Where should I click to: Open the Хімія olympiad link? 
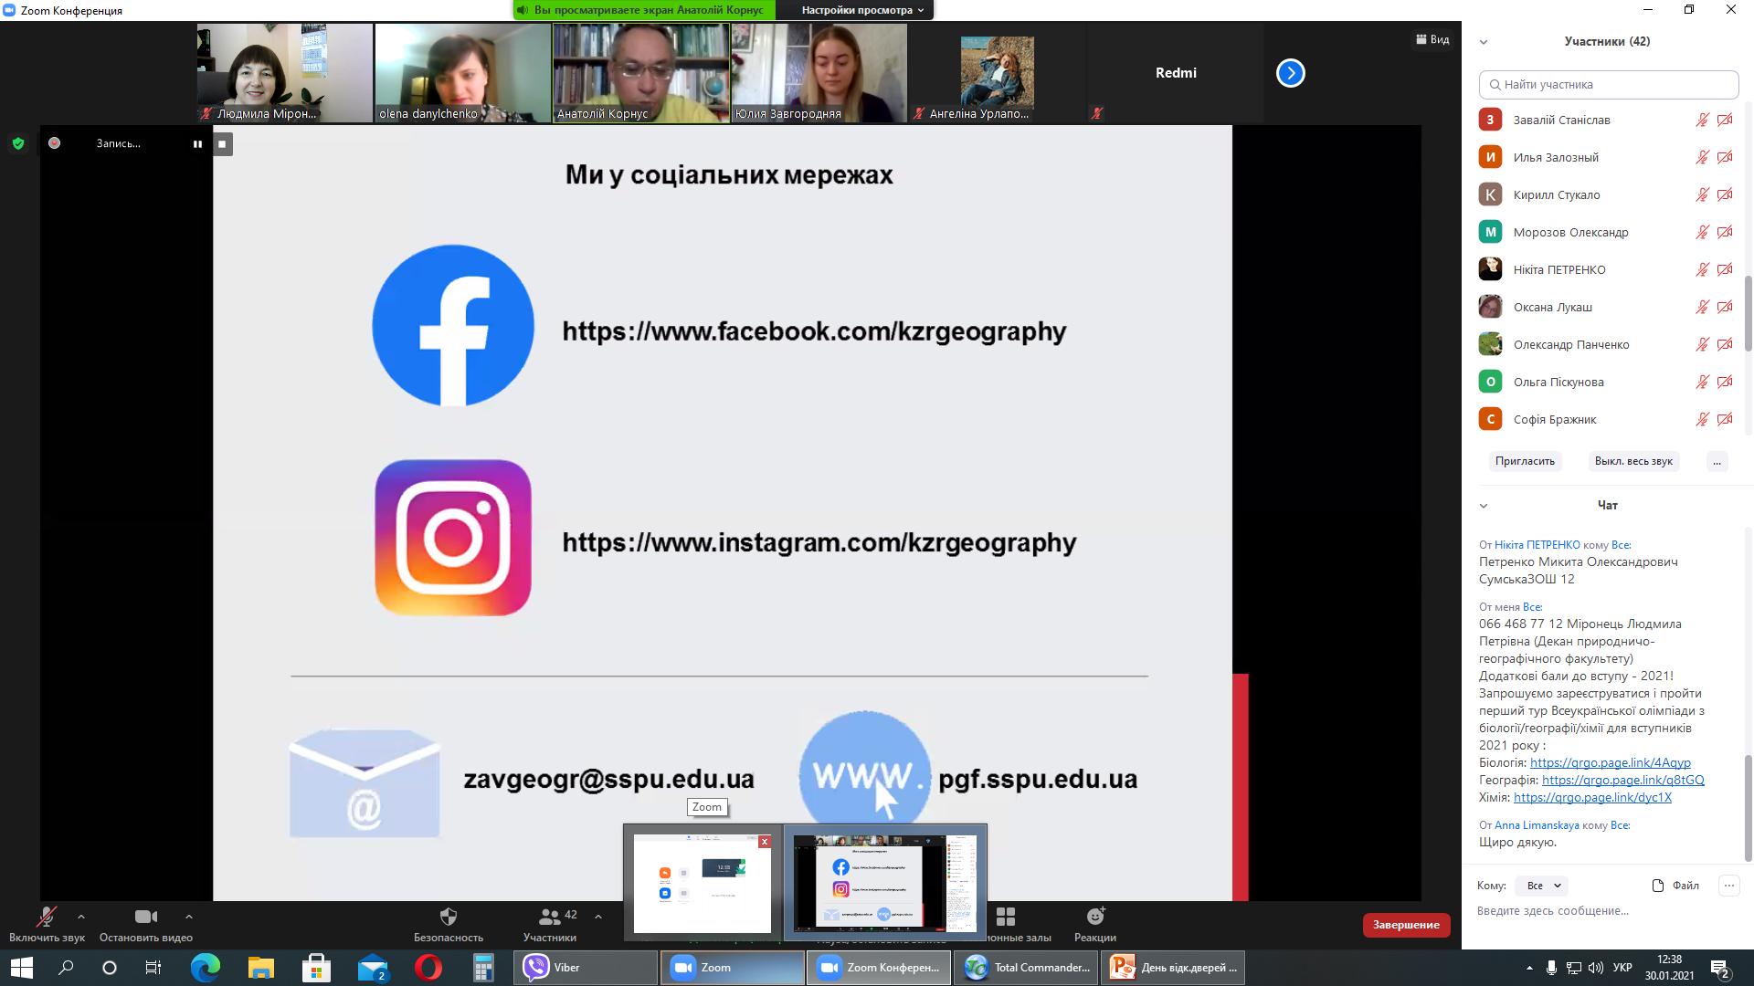(1592, 797)
